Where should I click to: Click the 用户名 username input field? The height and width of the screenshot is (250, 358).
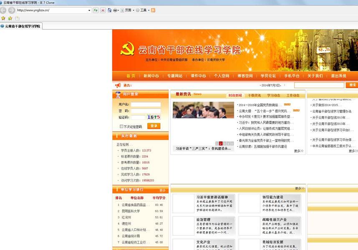coord(146,105)
